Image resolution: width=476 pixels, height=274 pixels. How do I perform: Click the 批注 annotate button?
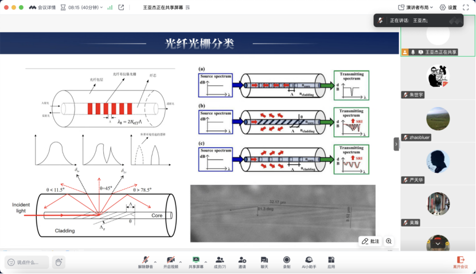[370, 241]
